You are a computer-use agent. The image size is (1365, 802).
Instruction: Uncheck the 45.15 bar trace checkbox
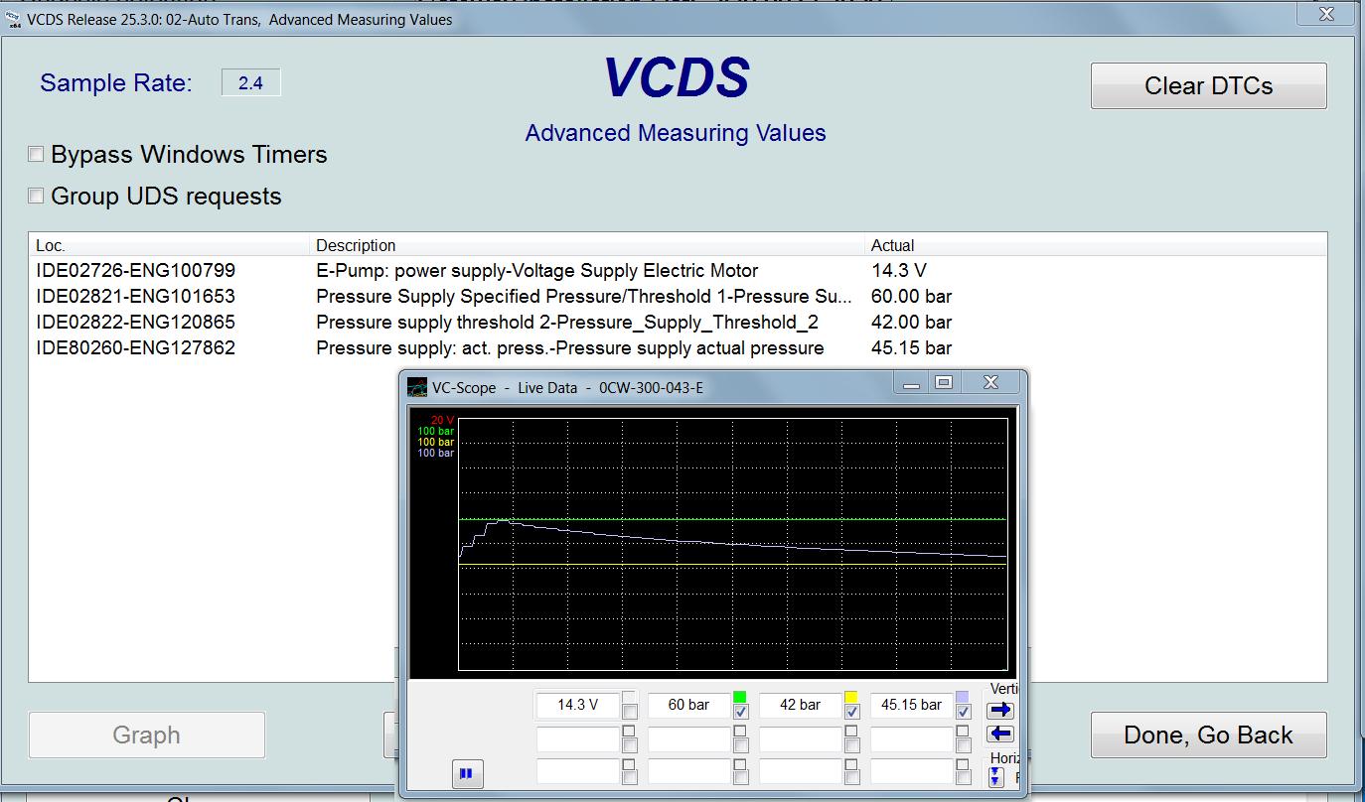pos(964,712)
